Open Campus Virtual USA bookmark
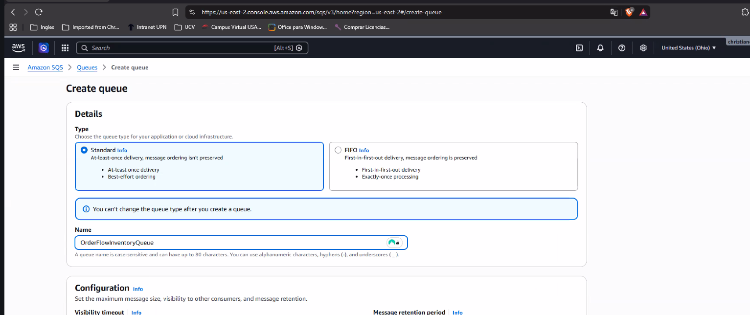This screenshot has width=750, height=315. coord(232,27)
